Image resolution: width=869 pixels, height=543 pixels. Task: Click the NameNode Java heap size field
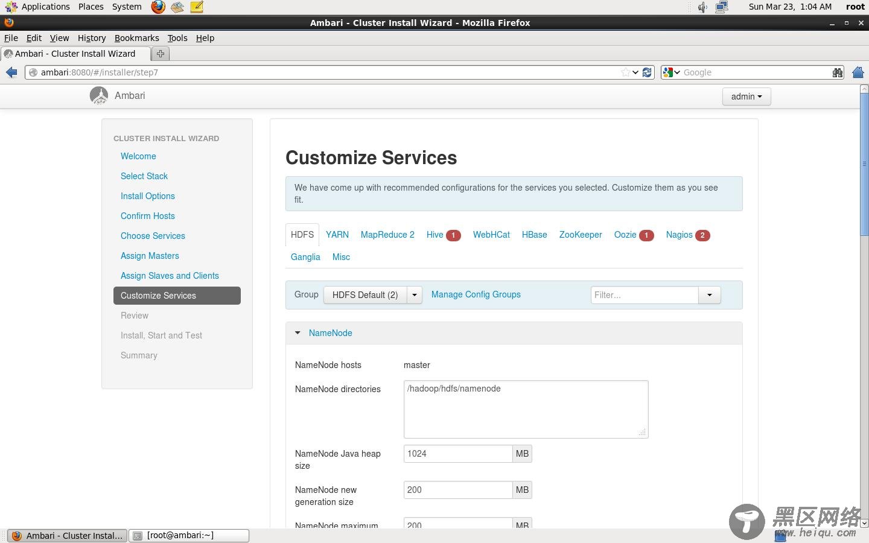point(458,454)
